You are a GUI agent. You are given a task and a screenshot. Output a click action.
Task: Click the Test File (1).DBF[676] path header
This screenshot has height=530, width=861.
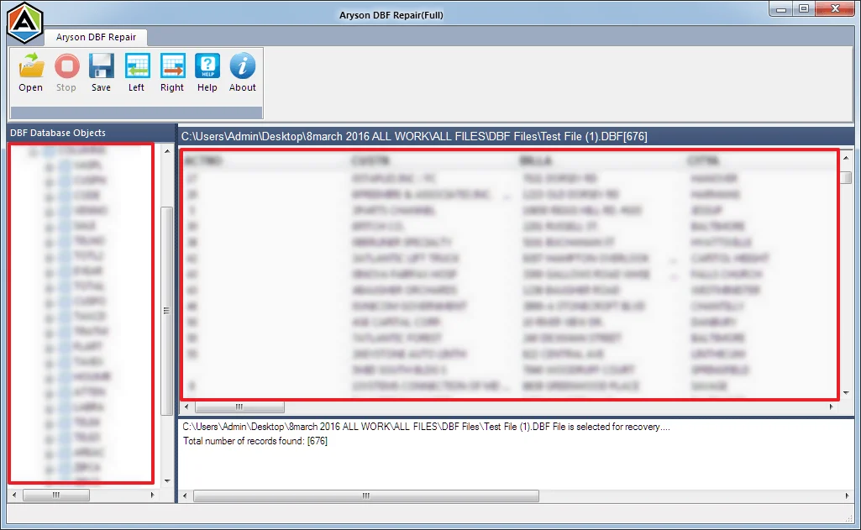pyautogui.click(x=414, y=136)
